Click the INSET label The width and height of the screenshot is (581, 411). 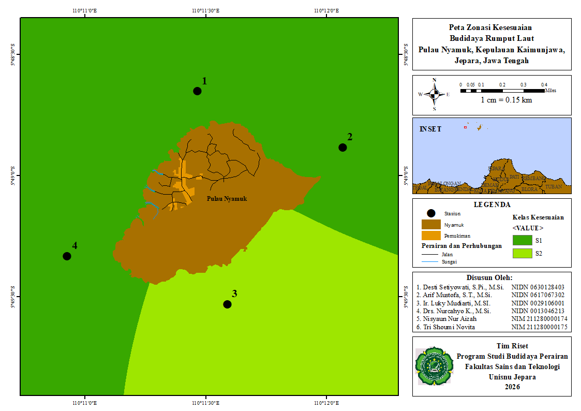(430, 129)
